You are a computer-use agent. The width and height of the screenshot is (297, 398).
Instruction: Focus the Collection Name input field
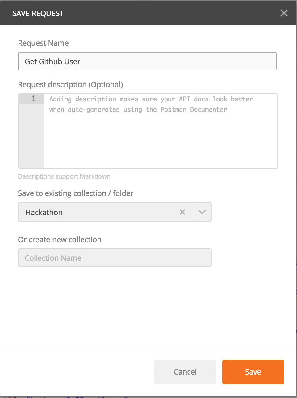tap(115, 258)
